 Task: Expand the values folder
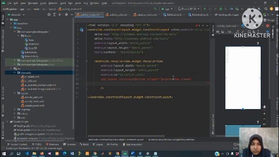14,113
